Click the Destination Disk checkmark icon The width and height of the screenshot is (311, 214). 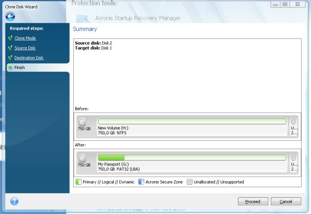[x=10, y=57]
